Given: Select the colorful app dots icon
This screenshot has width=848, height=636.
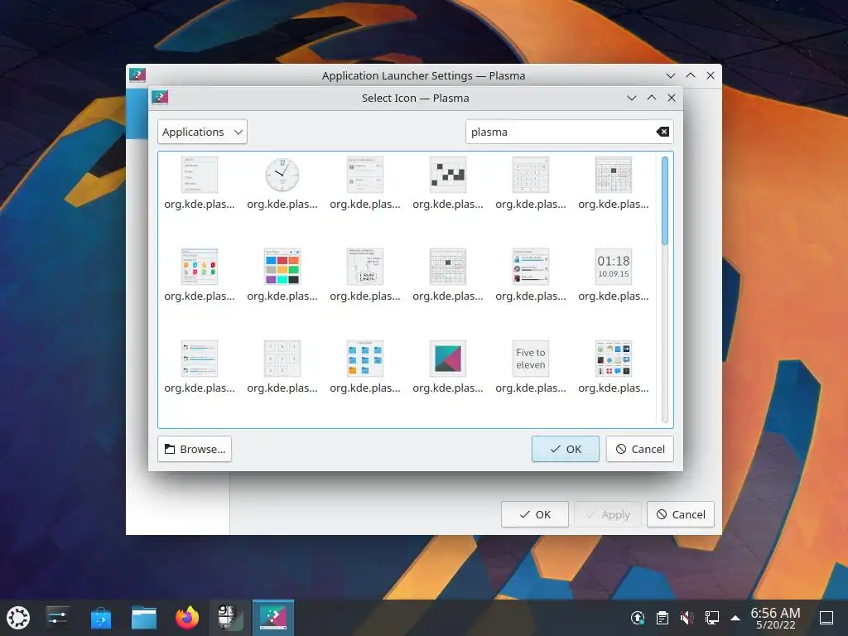Looking at the screenshot, I should (x=199, y=267).
